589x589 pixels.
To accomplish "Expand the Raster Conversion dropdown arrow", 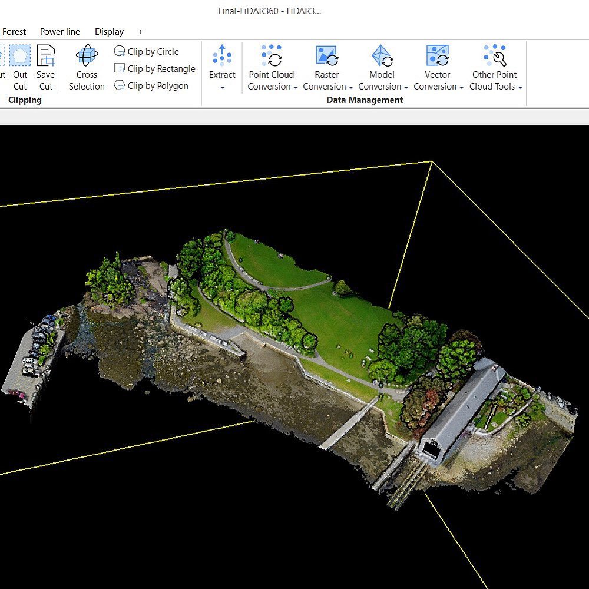I will 351,88.
